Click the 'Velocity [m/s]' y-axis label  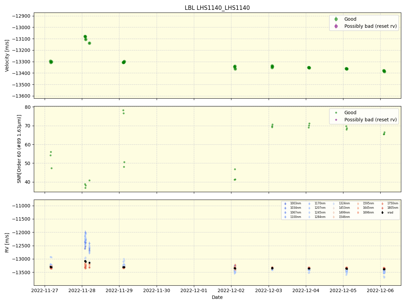click(7, 56)
